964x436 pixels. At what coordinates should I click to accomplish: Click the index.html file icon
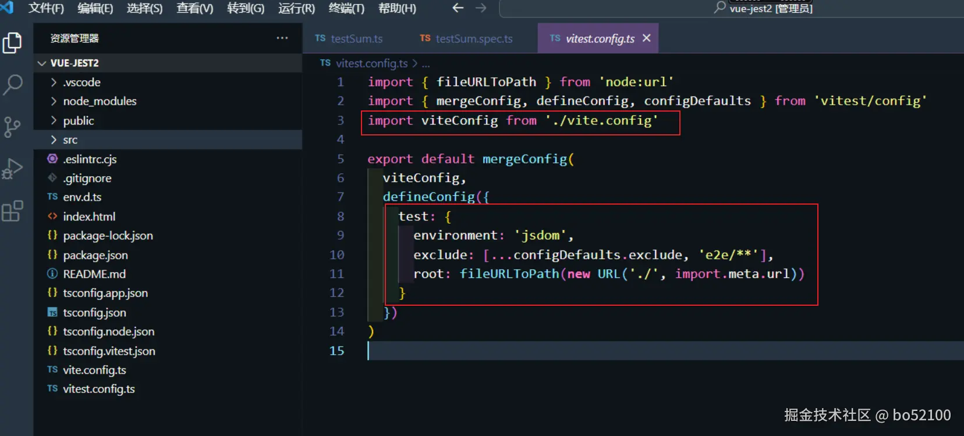click(52, 216)
